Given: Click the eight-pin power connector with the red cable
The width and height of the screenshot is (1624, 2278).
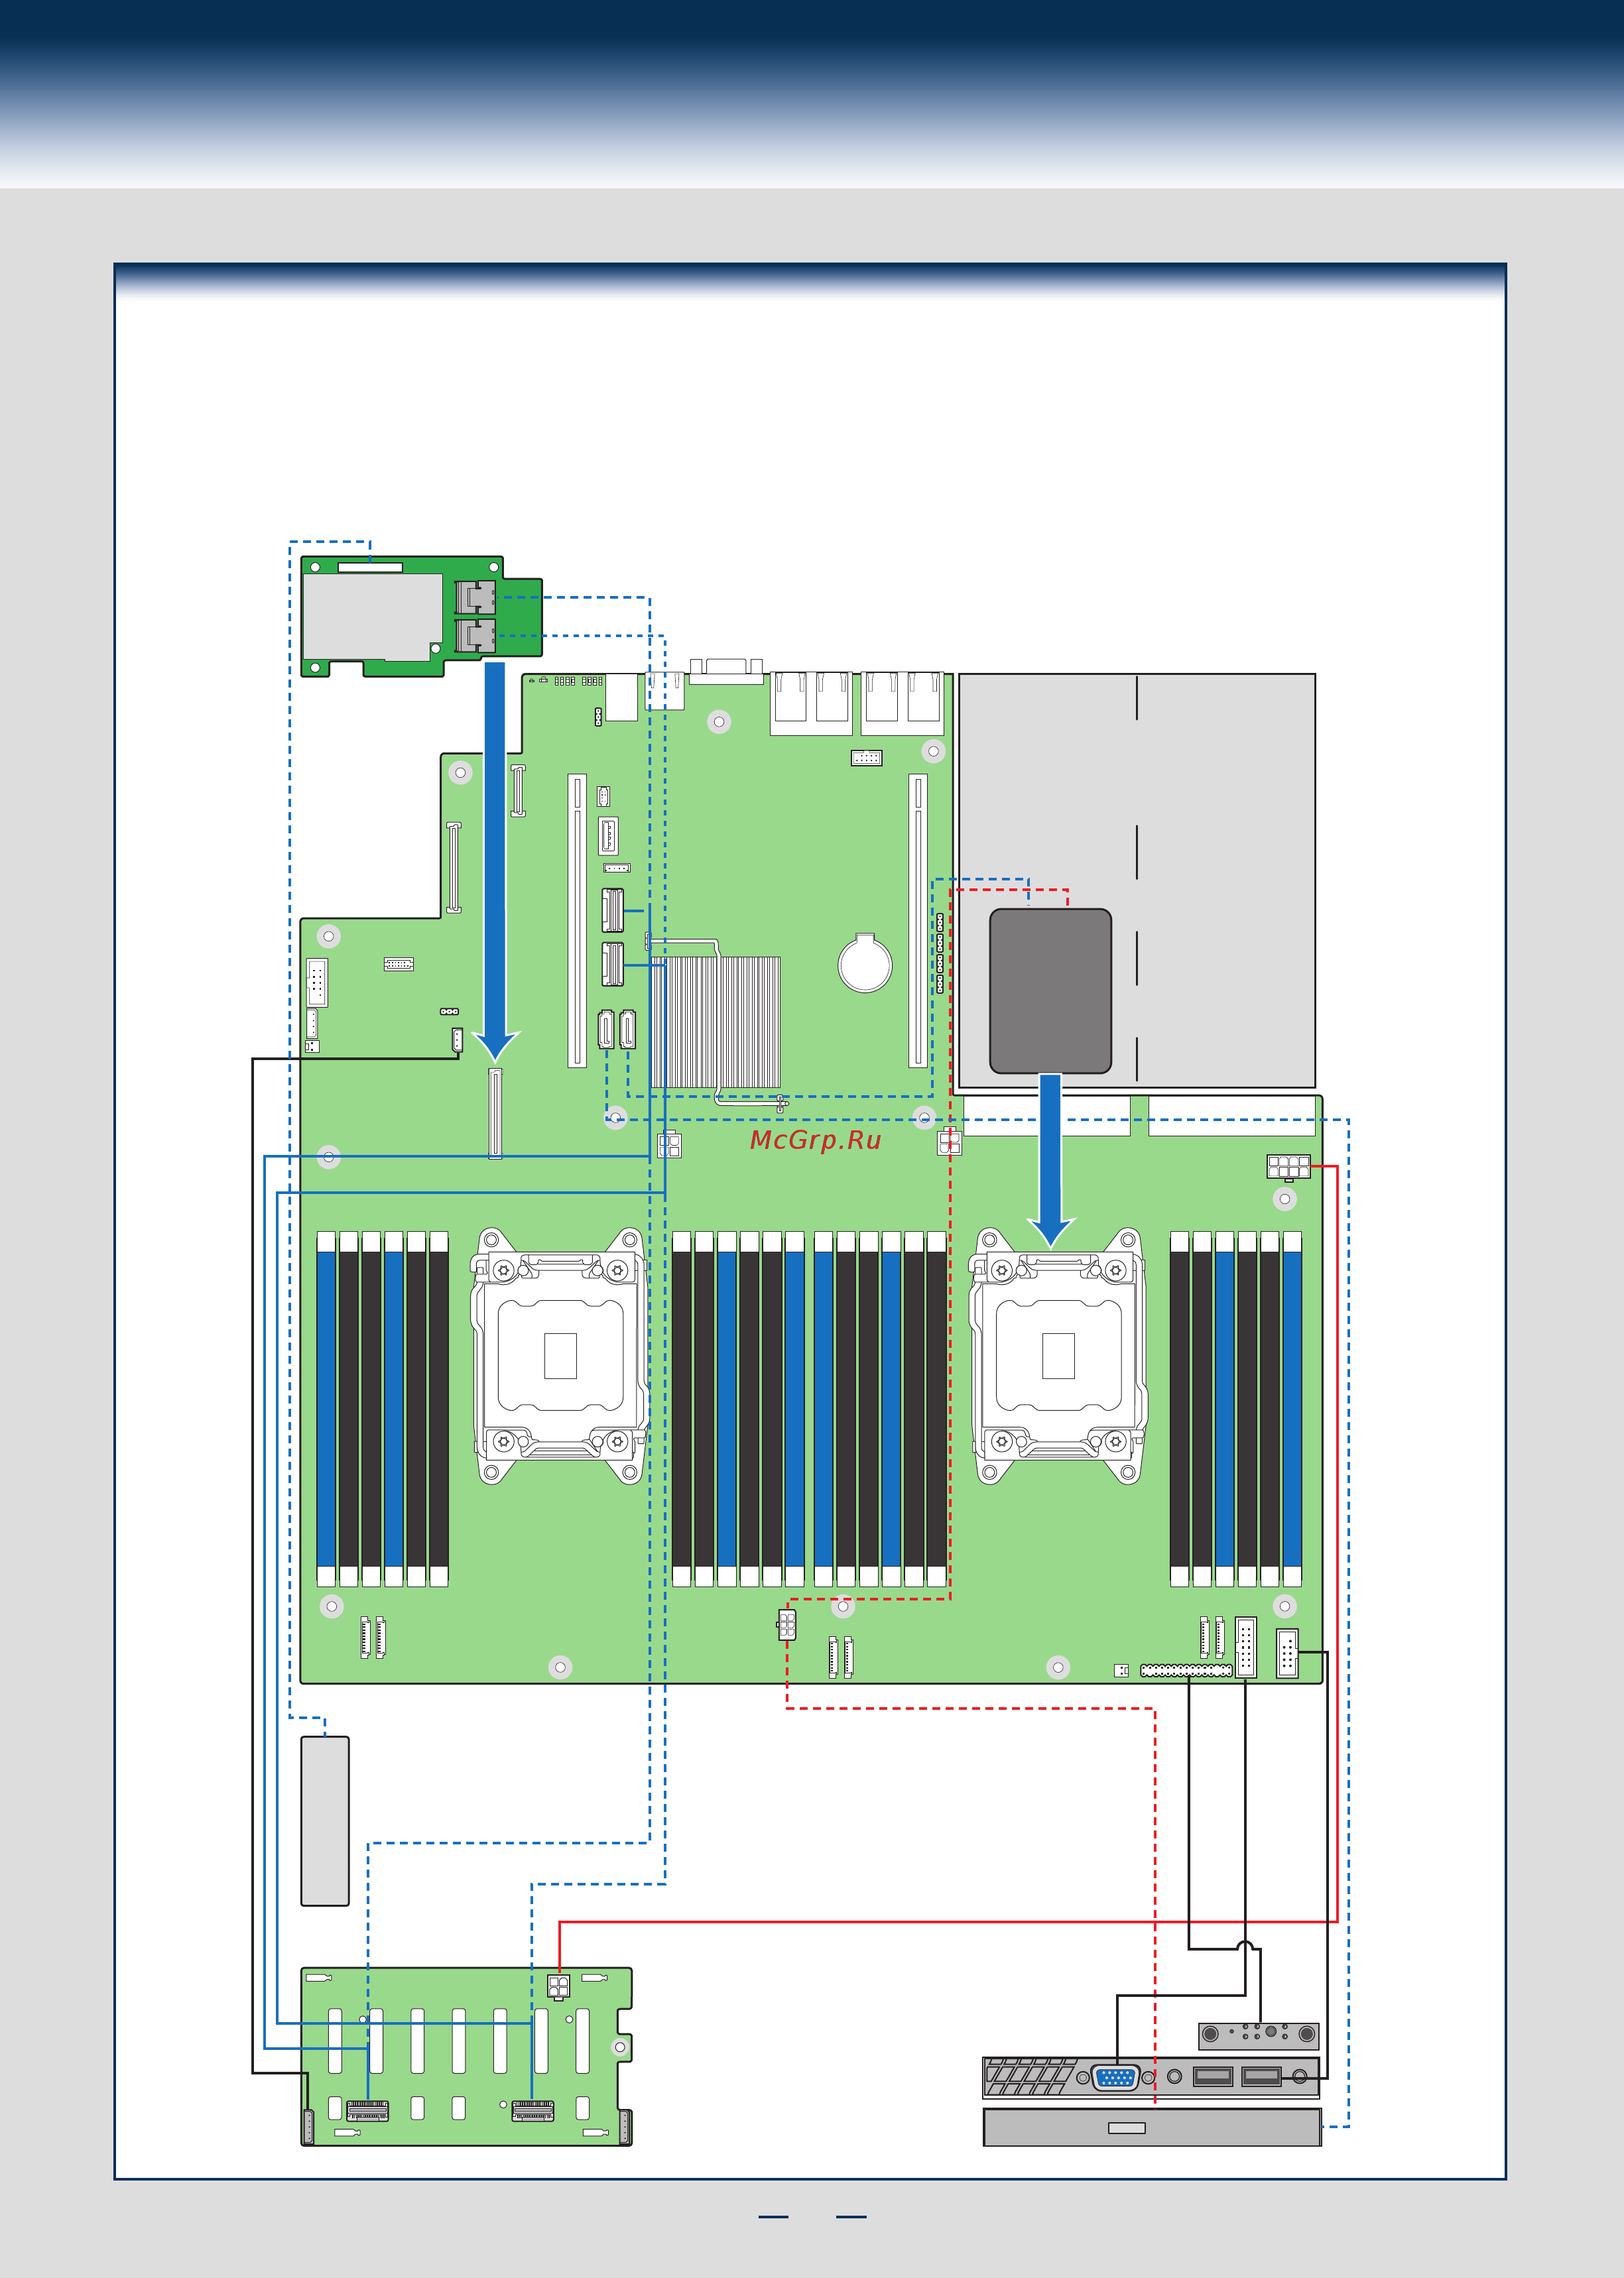Looking at the screenshot, I should (x=1288, y=1166).
